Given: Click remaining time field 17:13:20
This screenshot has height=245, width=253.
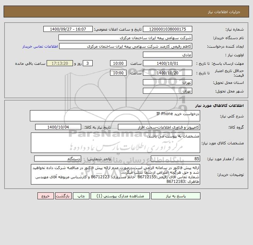Looking at the screenshot, I should click(60, 63).
